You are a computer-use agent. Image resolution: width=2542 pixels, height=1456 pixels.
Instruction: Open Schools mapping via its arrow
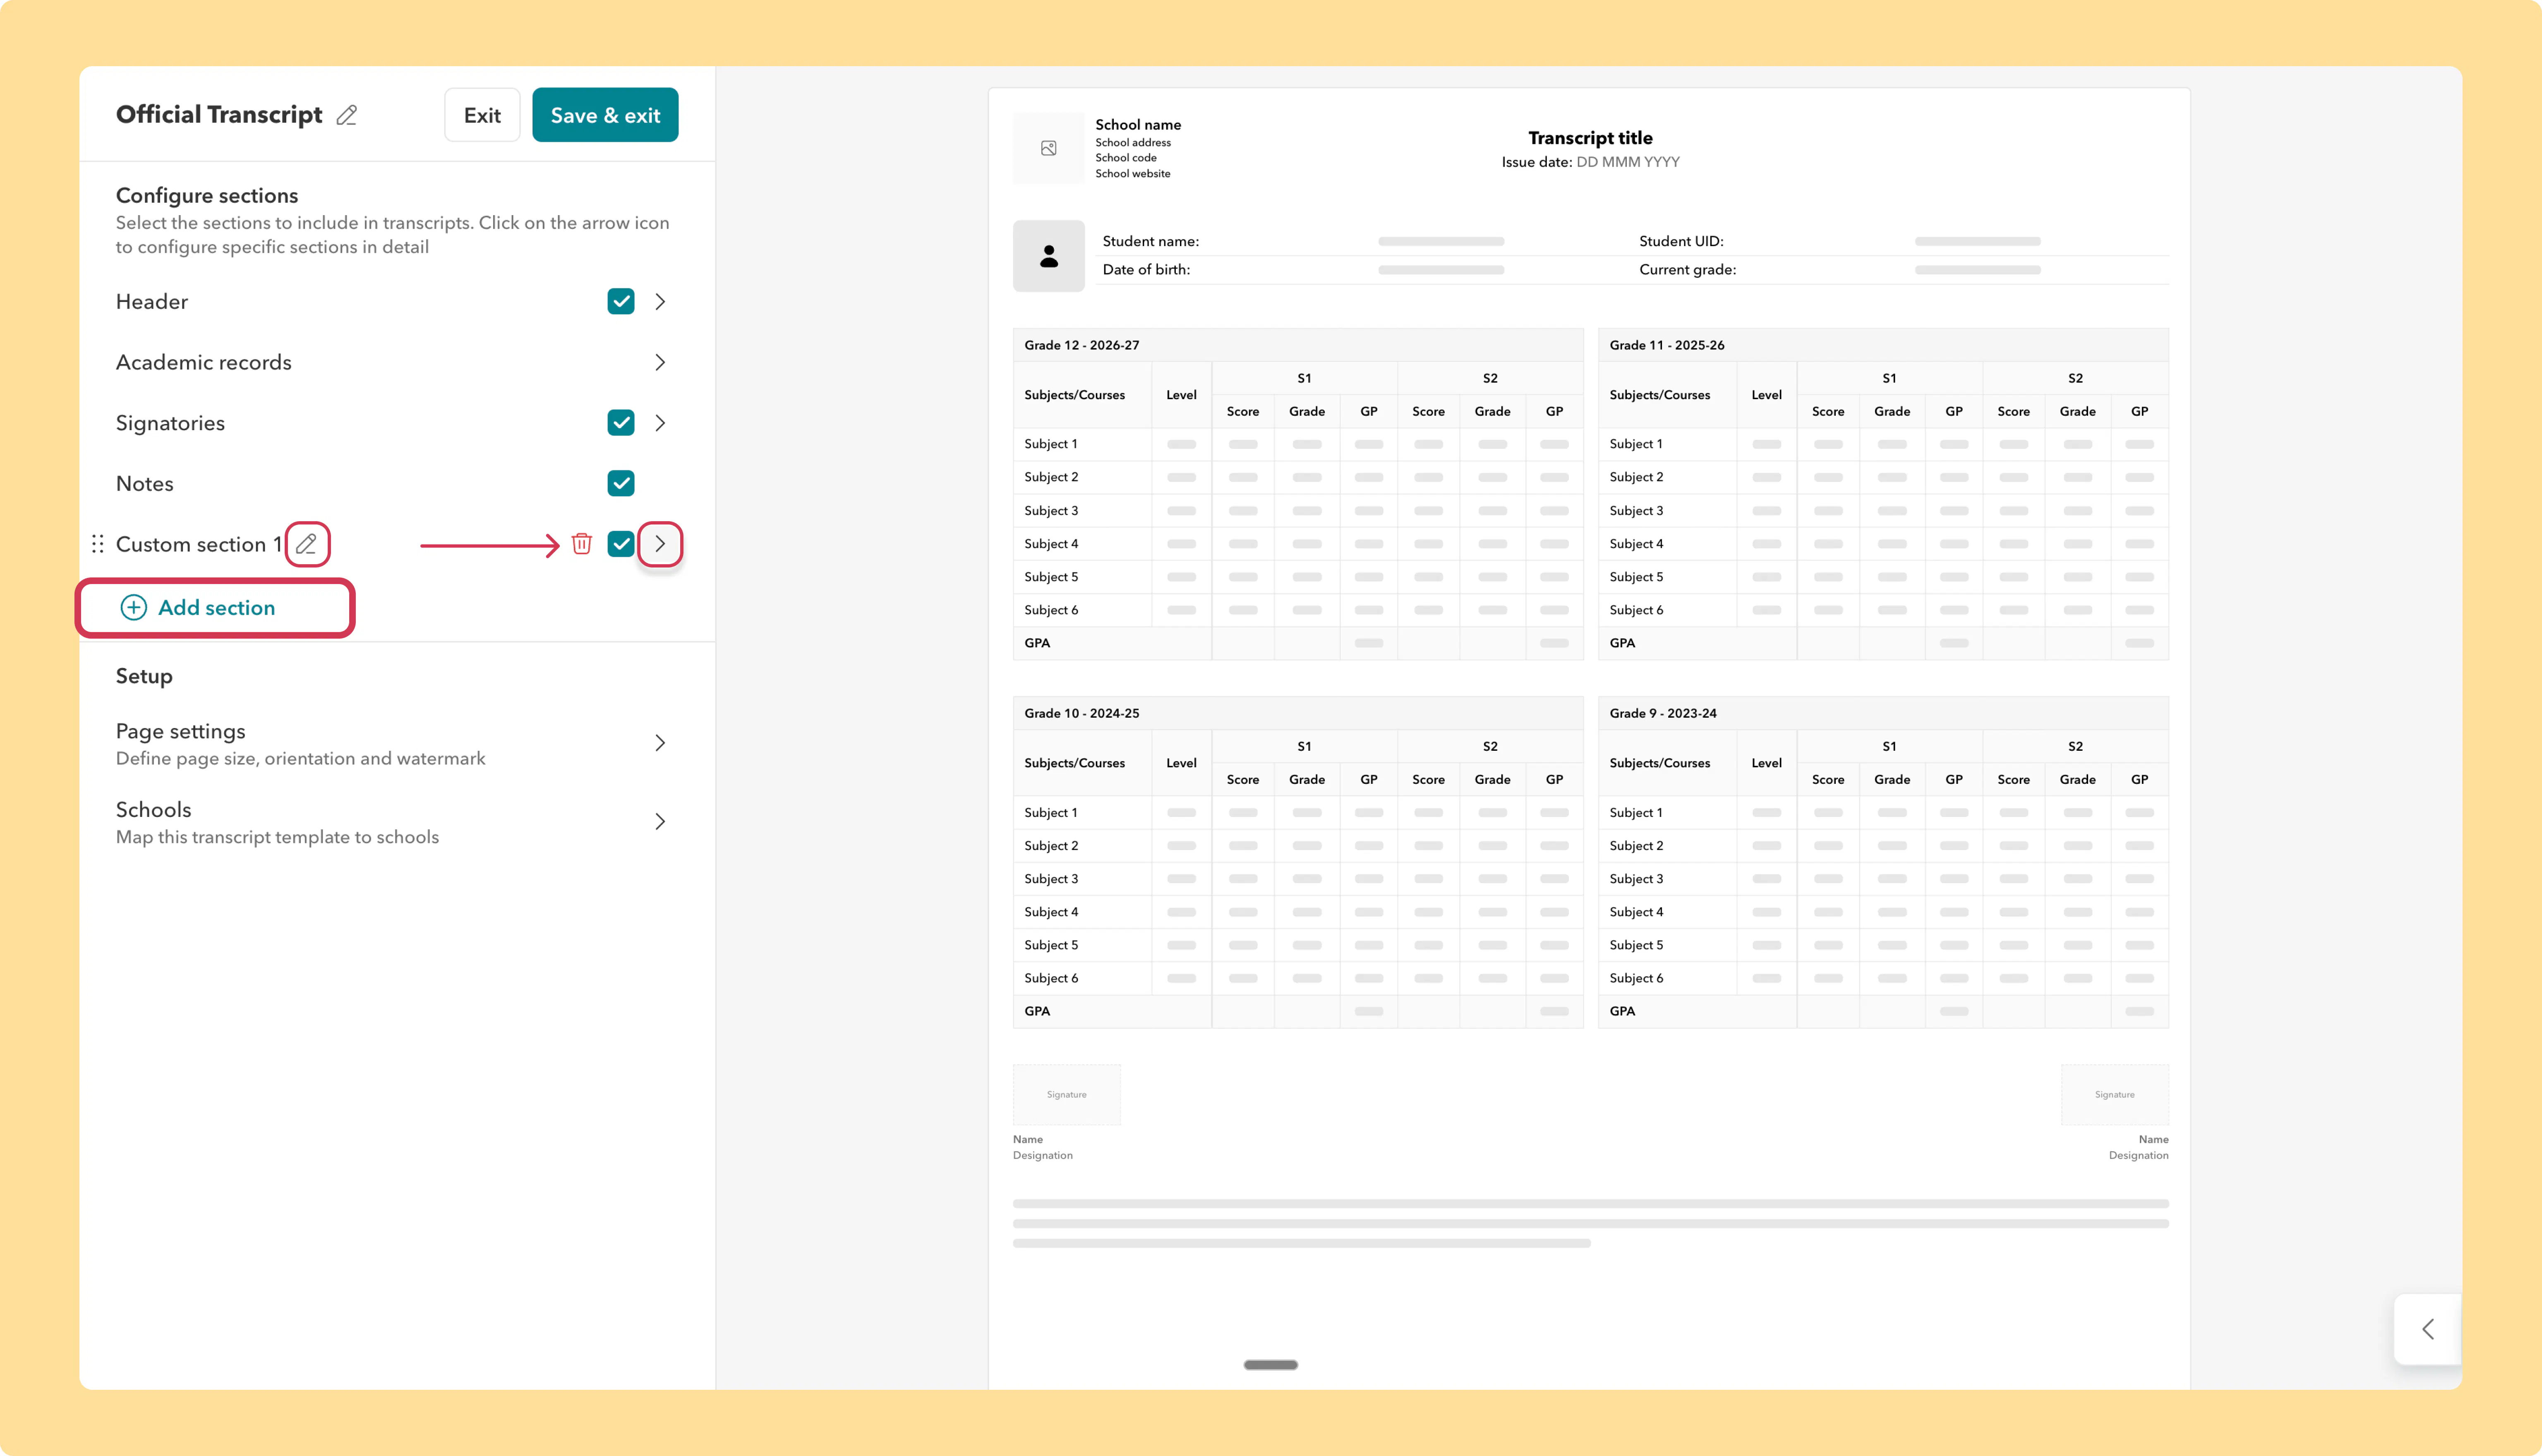click(660, 822)
